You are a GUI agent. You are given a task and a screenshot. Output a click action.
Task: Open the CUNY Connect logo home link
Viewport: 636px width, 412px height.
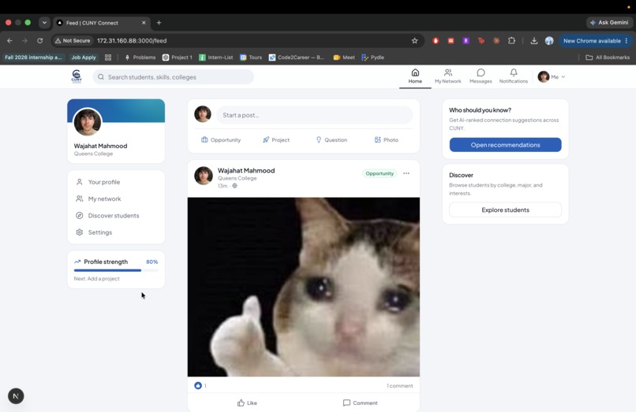pos(77,76)
